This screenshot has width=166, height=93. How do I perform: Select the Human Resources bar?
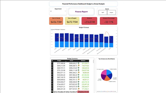62,40
